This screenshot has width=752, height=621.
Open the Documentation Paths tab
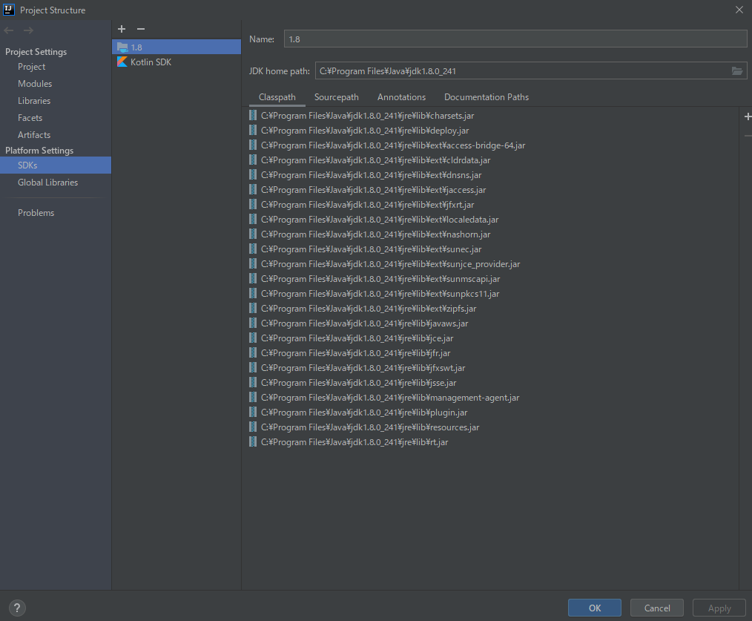[487, 97]
